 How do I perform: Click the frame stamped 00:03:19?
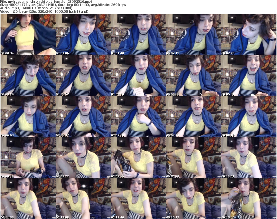click(x=28, y=75)
